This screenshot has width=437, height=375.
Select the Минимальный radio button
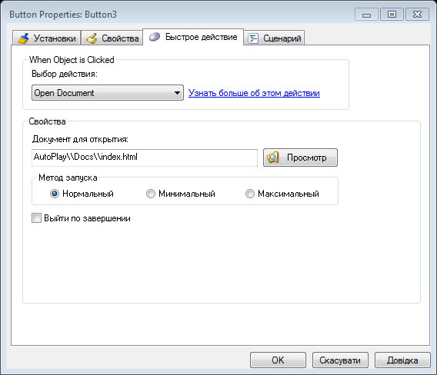(151, 194)
